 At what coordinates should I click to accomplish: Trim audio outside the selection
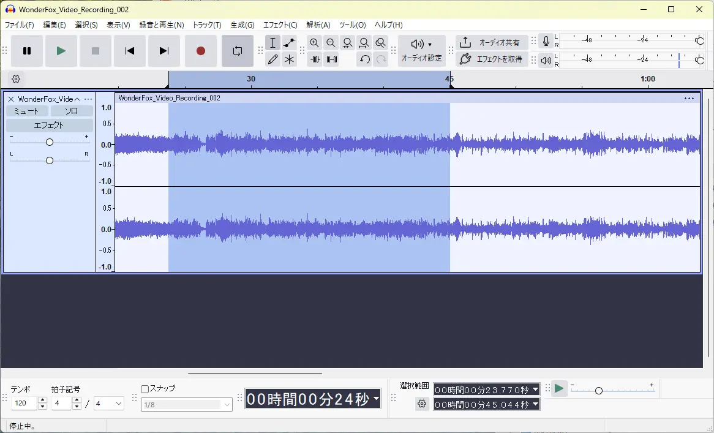pos(315,59)
